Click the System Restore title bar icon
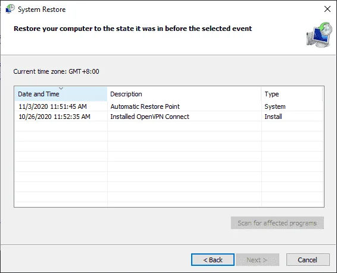This screenshot has height=273, width=337. [x=10, y=9]
